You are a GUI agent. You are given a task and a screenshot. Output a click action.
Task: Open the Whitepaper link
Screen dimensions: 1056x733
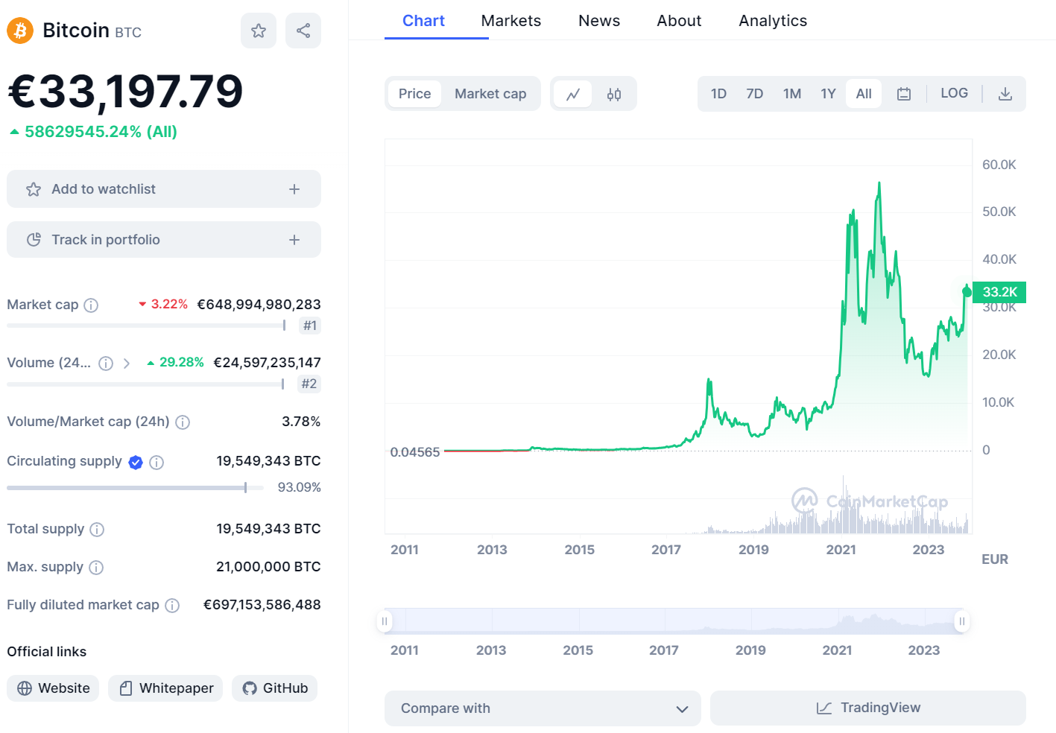coord(165,688)
